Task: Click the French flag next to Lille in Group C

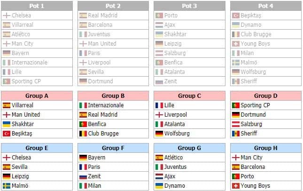Action: [159, 105]
